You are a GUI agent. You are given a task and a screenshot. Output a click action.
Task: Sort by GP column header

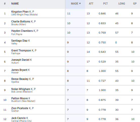pyautogui.click(x=135, y=4)
